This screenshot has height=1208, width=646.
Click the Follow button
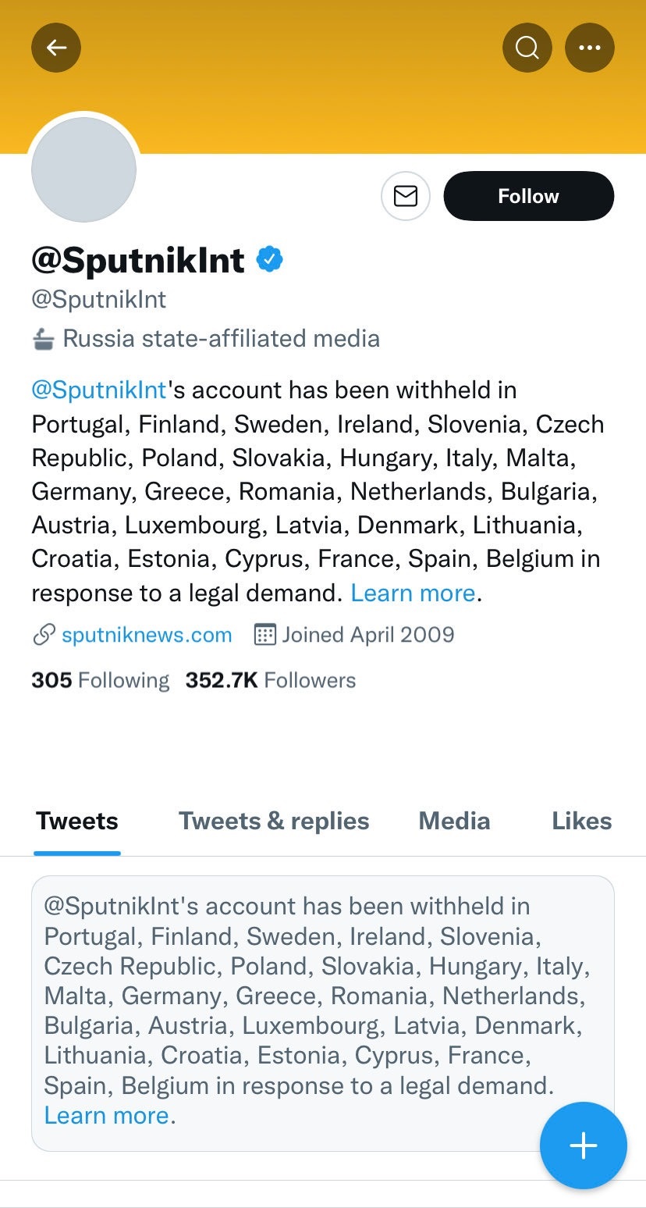point(528,196)
